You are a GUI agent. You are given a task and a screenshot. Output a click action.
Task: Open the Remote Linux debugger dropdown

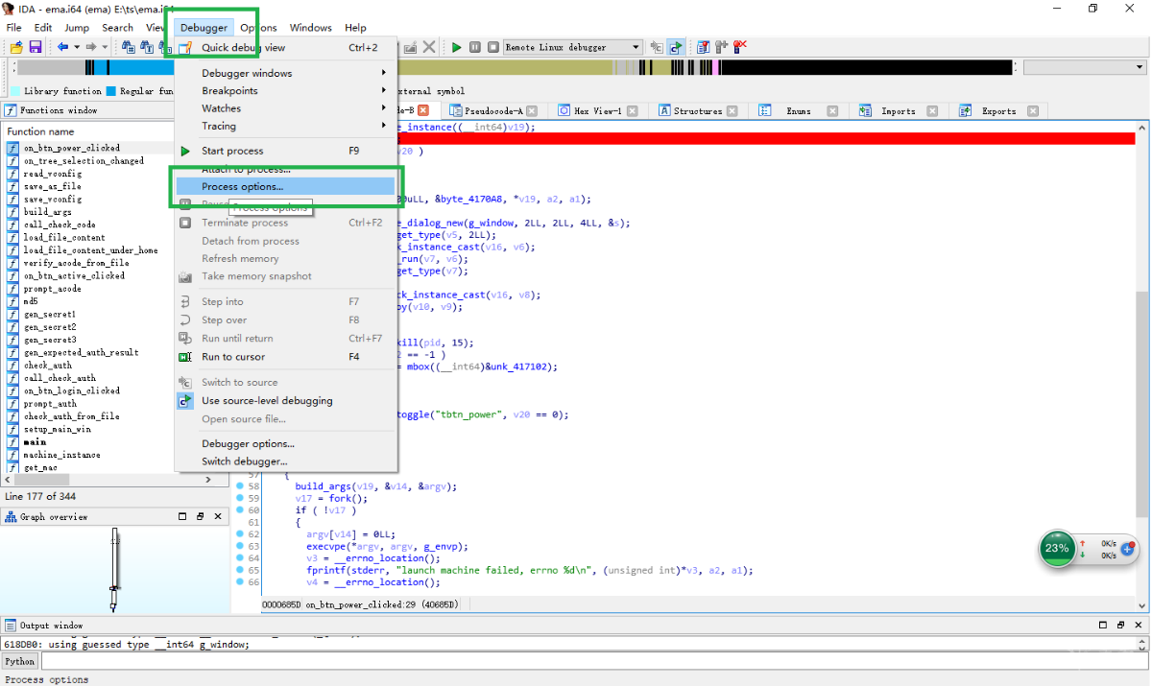[636, 47]
